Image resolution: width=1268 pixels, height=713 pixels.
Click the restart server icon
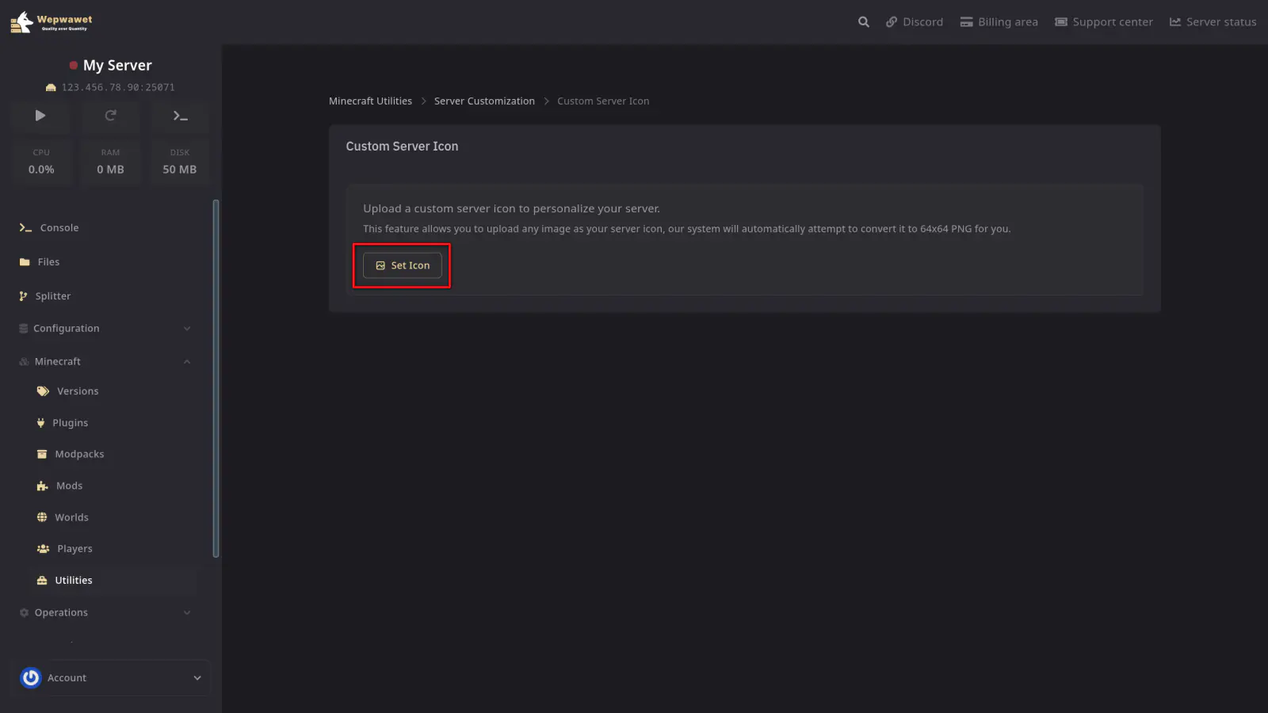coord(110,116)
